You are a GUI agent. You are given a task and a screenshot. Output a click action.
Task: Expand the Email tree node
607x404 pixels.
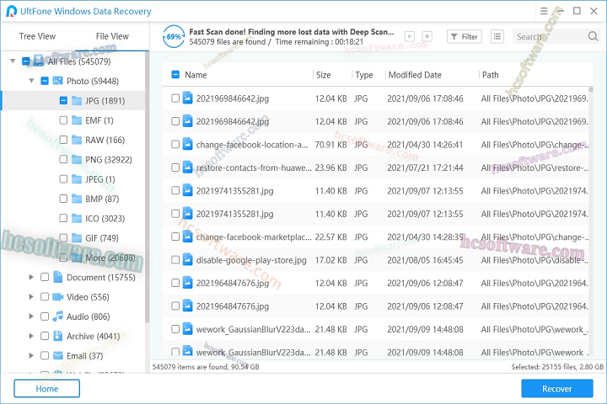point(31,356)
